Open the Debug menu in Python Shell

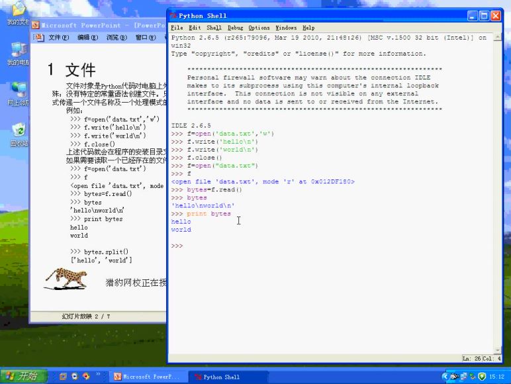[x=235, y=28]
